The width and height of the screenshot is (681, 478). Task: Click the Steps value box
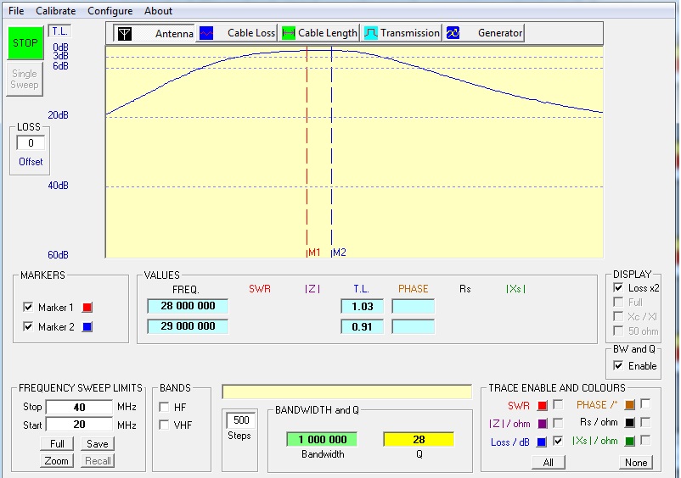(239, 421)
